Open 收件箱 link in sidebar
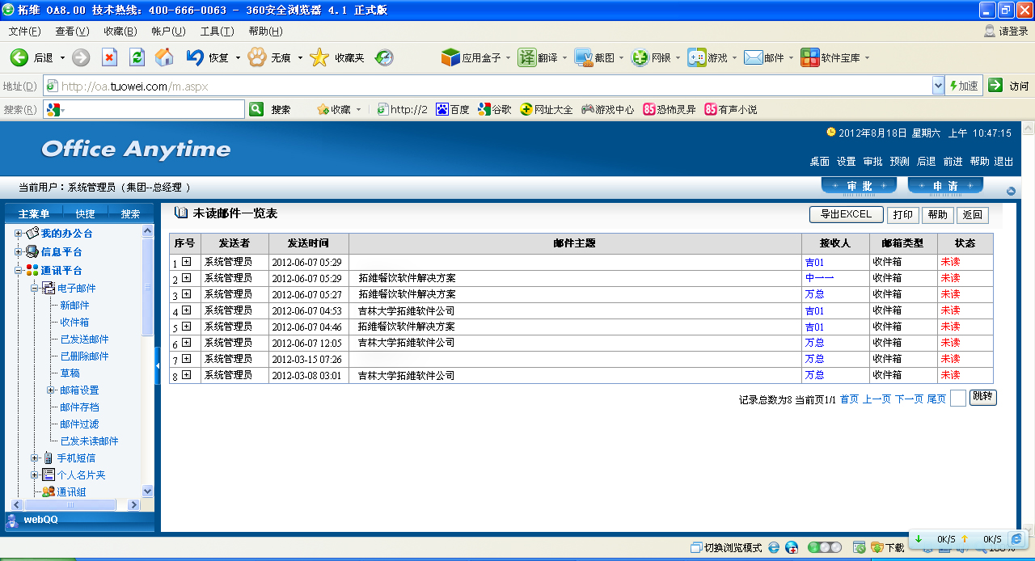1035x561 pixels. (x=74, y=323)
